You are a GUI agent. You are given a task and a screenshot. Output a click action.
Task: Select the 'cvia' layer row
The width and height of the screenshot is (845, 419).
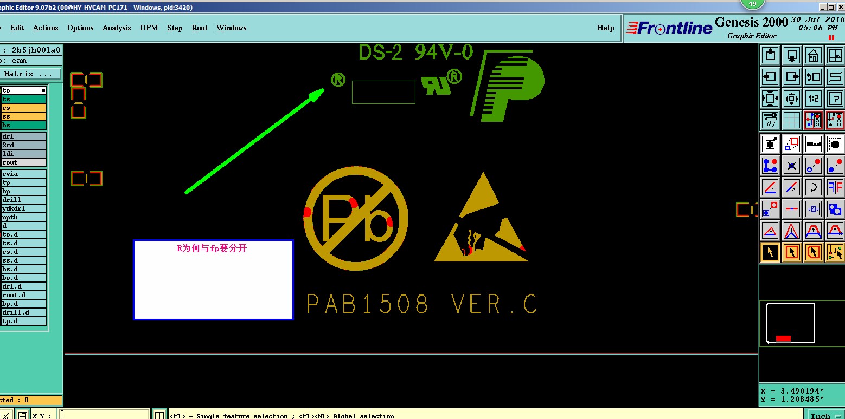(23, 174)
